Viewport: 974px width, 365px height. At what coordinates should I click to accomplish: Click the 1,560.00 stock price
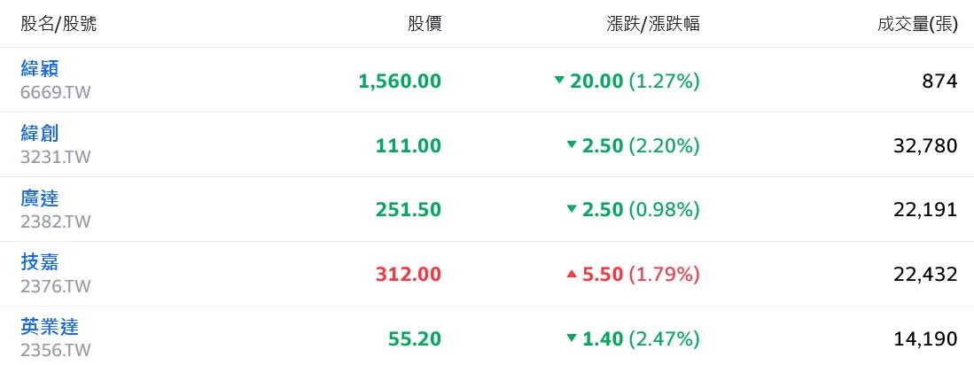(x=400, y=82)
